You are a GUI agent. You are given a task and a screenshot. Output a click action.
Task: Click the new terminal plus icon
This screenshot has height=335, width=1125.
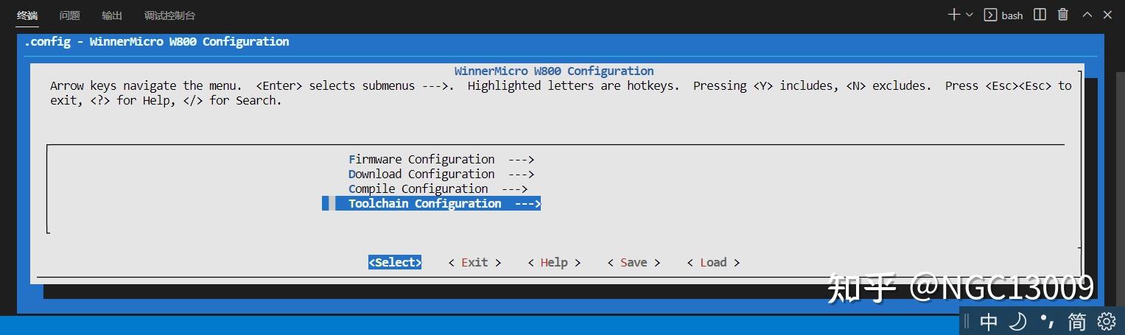point(954,15)
